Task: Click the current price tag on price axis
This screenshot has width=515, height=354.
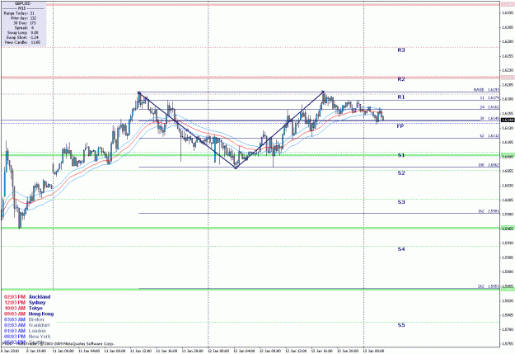Action: [508, 120]
